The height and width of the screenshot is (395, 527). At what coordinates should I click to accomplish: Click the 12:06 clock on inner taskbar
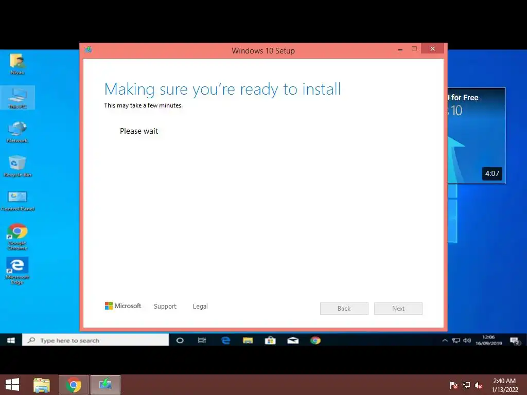(x=489, y=340)
